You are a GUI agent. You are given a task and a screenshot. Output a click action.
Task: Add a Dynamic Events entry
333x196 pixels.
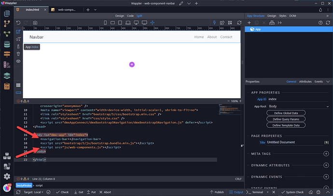pyautogui.click(x=326, y=177)
